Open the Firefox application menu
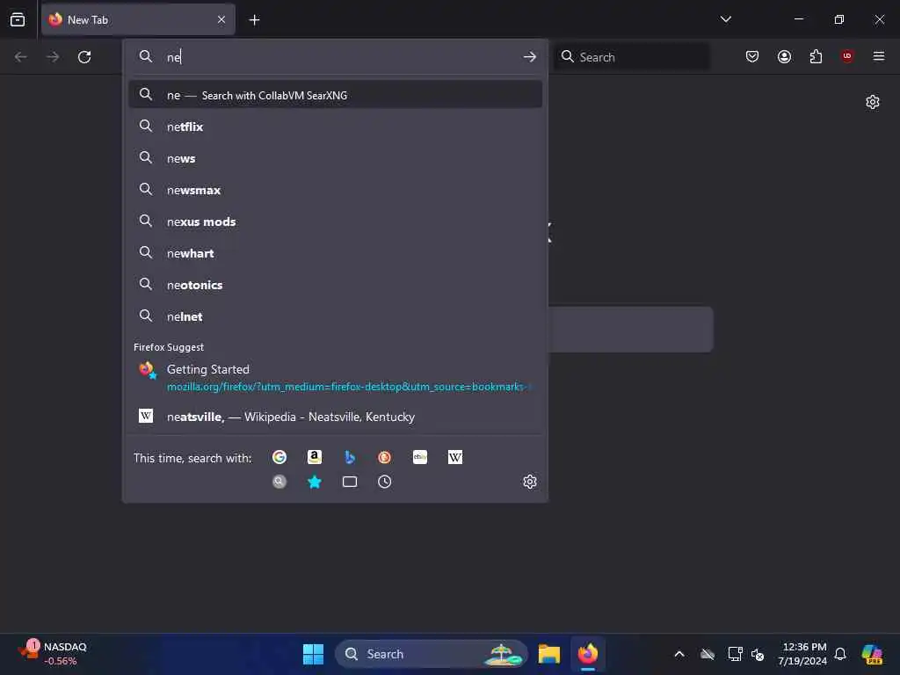 [x=879, y=56]
